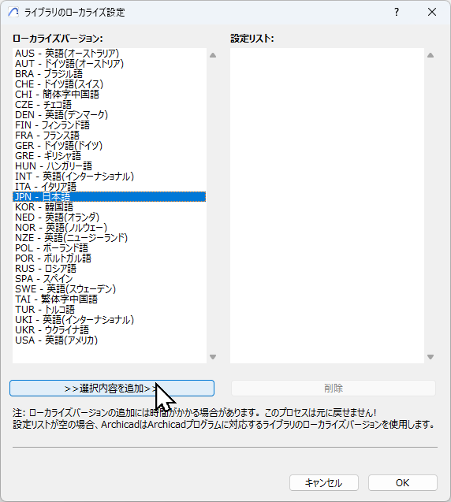Select TAI - 繁体字中国語 entry
The height and width of the screenshot is (502, 451).
pyautogui.click(x=110, y=299)
